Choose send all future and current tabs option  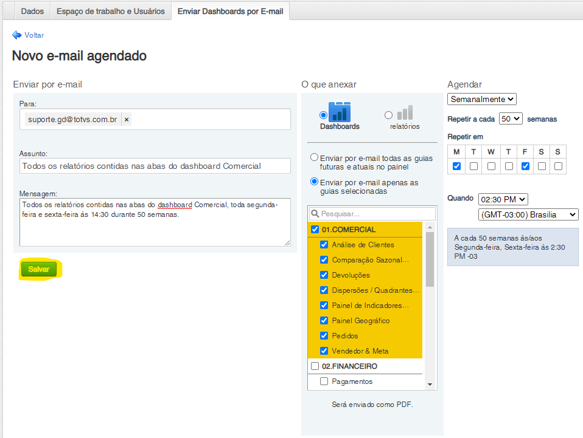tap(314, 157)
